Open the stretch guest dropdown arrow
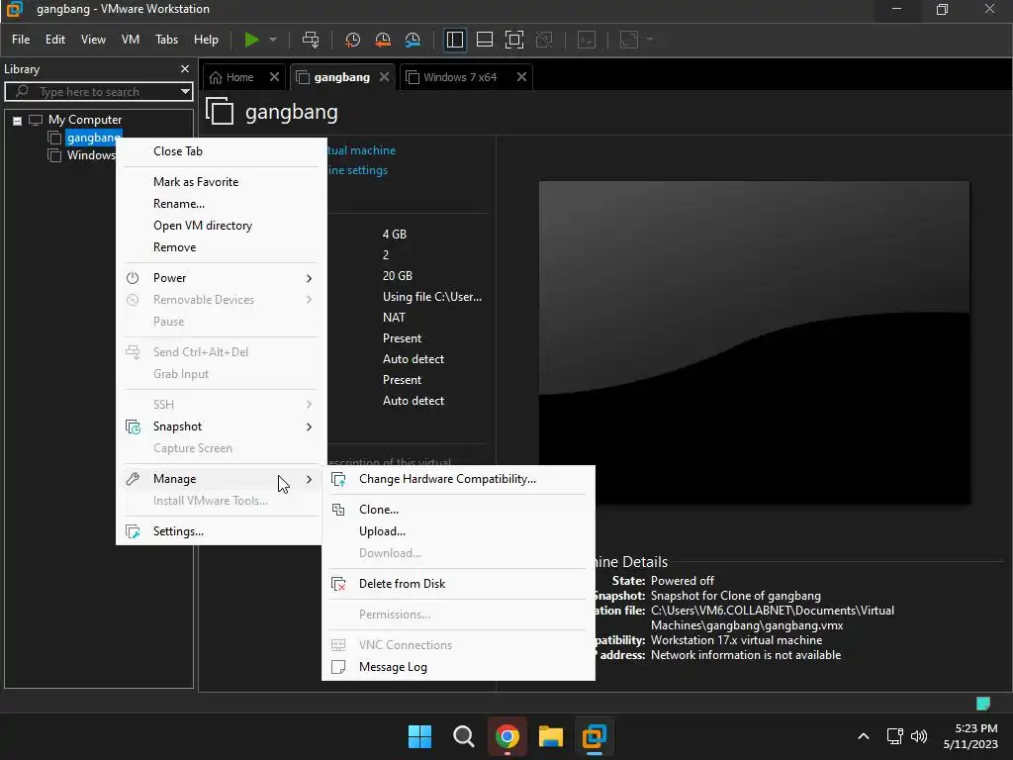Screen dimensions: 1013x760 coord(650,40)
